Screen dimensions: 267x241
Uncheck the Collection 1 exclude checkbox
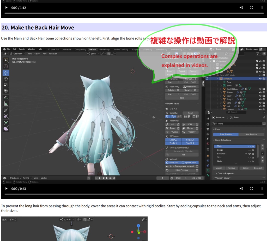click(257, 61)
